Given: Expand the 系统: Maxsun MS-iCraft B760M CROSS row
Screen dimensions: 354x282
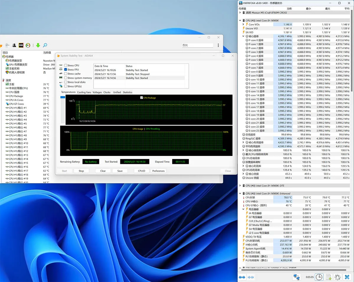Looking at the screenshot, I should pos(240,13).
